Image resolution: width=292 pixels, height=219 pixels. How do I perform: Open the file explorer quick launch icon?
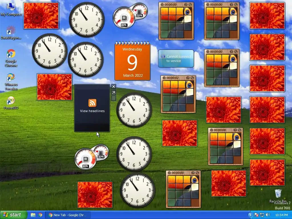coord(33,215)
